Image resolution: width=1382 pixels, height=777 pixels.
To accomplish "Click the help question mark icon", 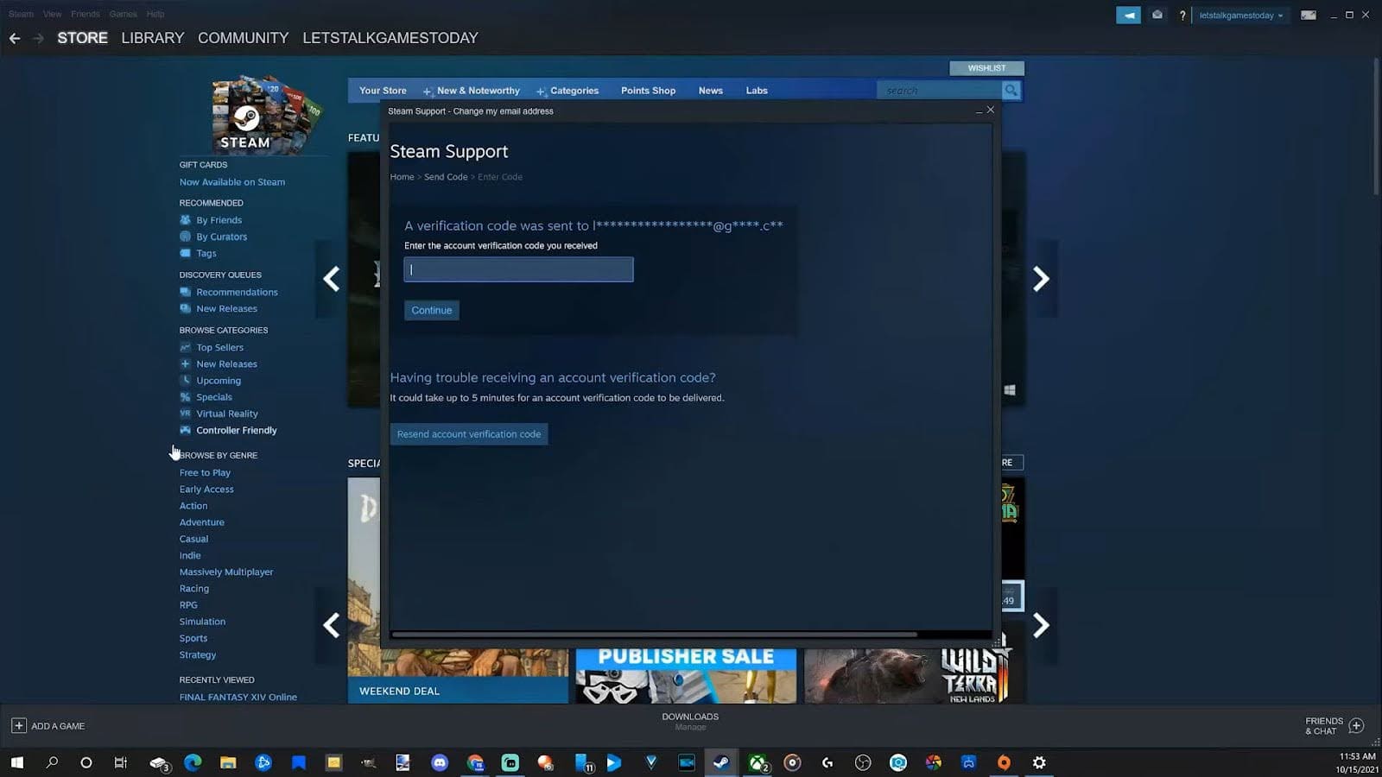I will (1182, 16).
